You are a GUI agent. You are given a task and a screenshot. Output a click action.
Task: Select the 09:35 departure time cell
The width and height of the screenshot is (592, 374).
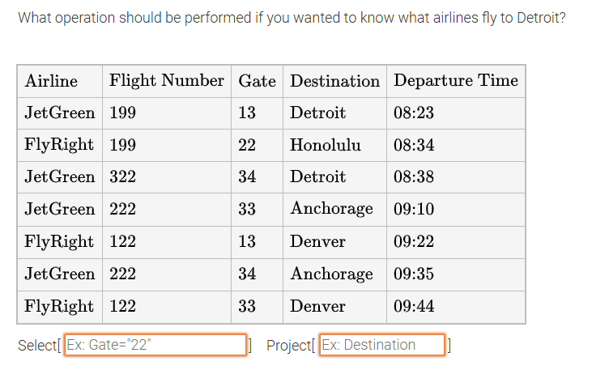click(414, 274)
